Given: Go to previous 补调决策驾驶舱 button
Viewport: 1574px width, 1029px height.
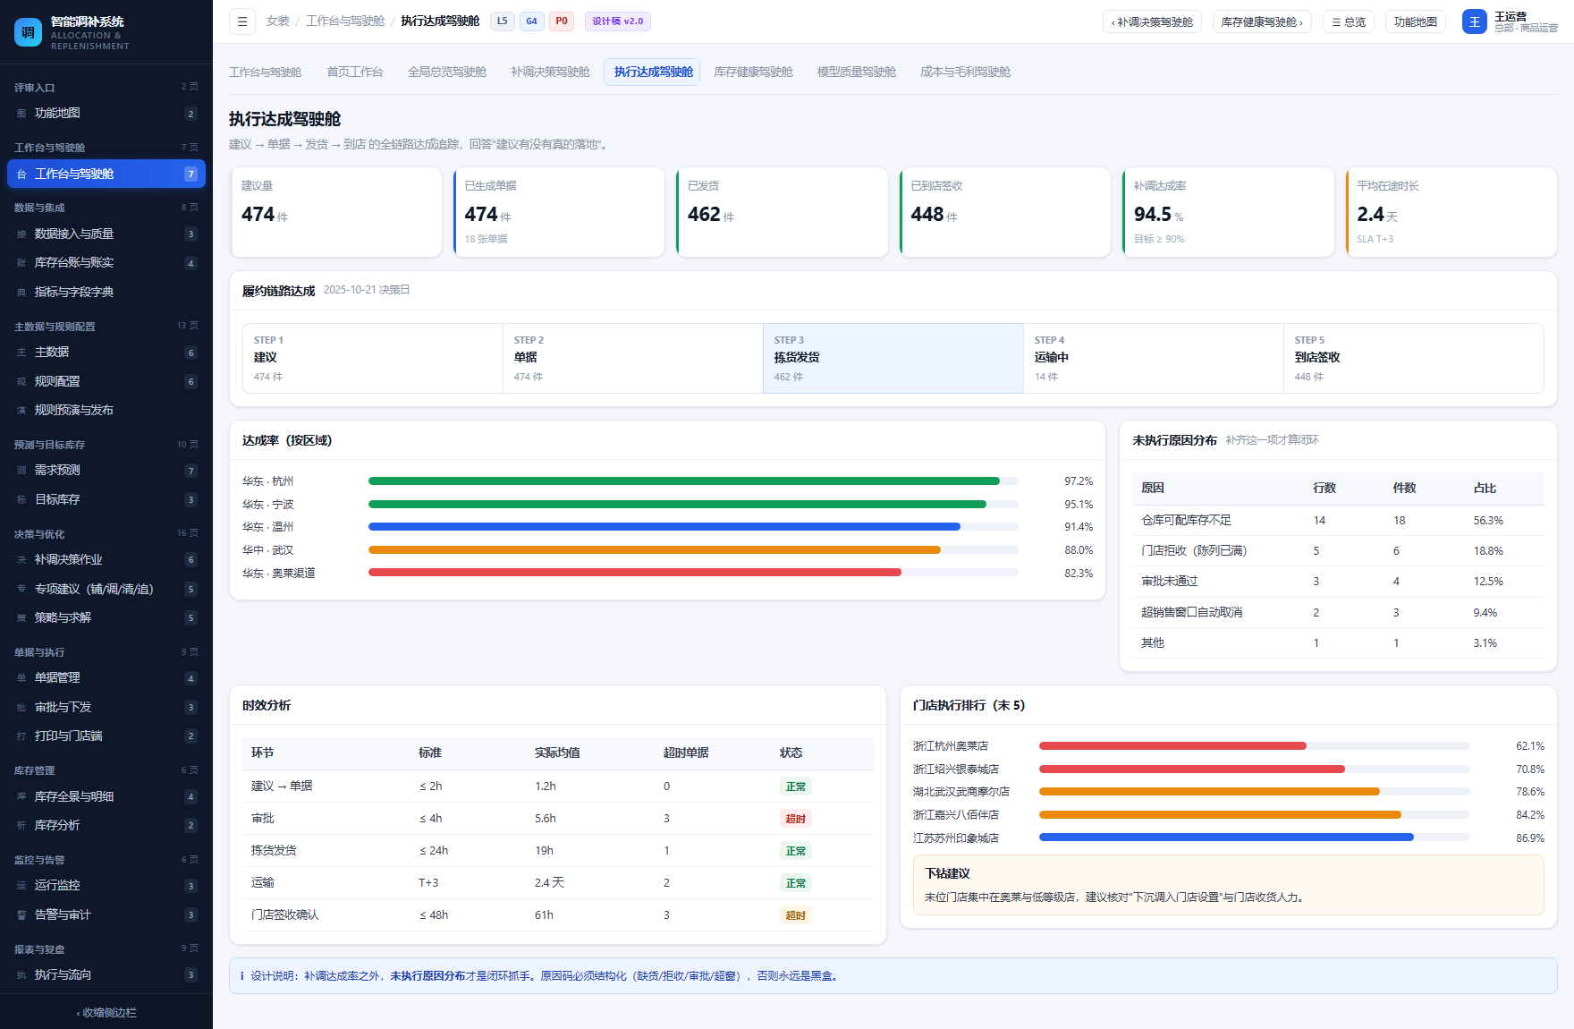Looking at the screenshot, I should click(1152, 21).
